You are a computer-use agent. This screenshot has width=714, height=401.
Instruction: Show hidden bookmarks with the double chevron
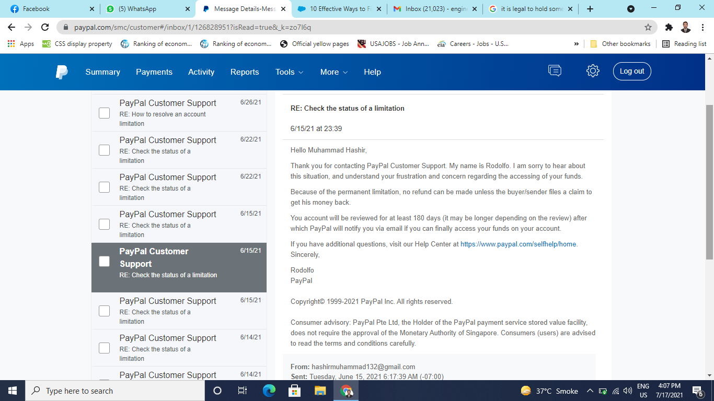577,44
